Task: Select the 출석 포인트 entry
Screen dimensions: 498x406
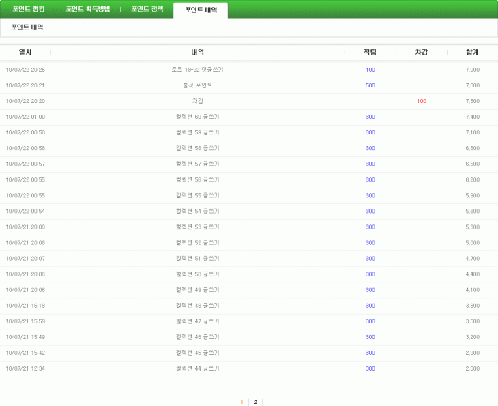Action: (x=198, y=85)
